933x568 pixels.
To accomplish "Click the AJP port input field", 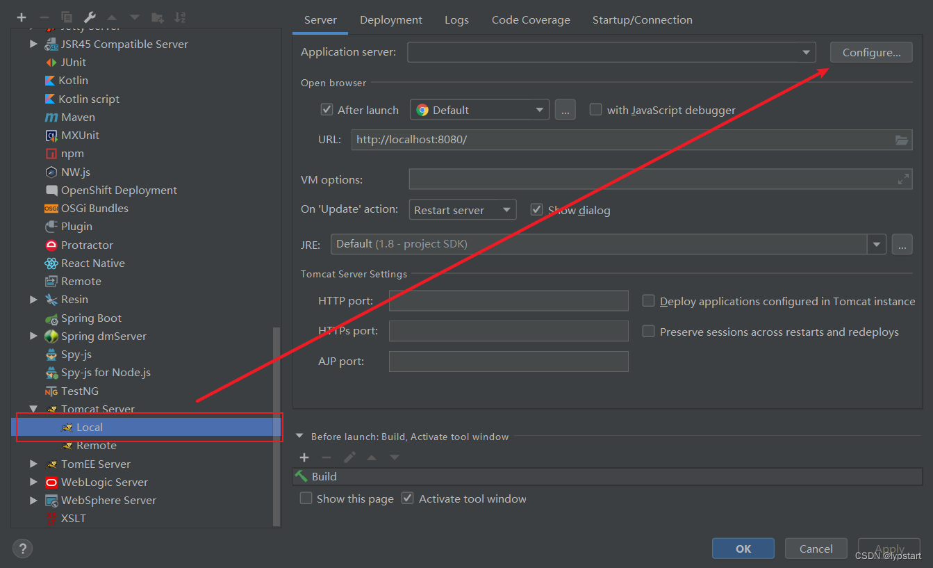I will (509, 362).
